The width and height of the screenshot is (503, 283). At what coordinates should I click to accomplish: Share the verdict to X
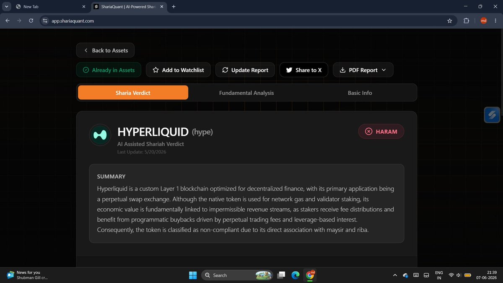coord(304,70)
